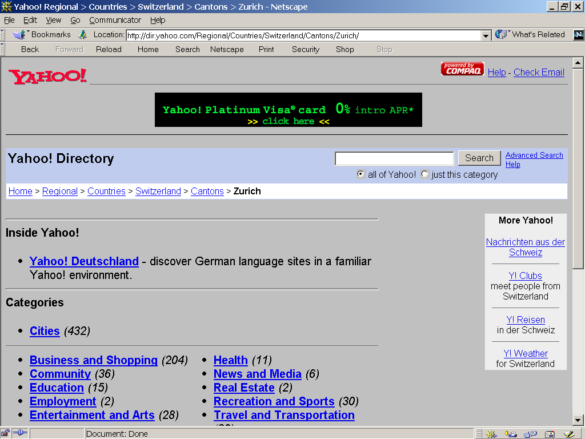The image size is (585, 439).
Task: Click the Yahoo! logo
Action: click(x=48, y=76)
